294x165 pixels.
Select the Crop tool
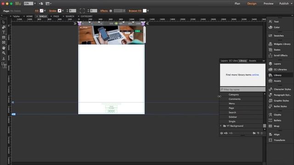click(4, 27)
